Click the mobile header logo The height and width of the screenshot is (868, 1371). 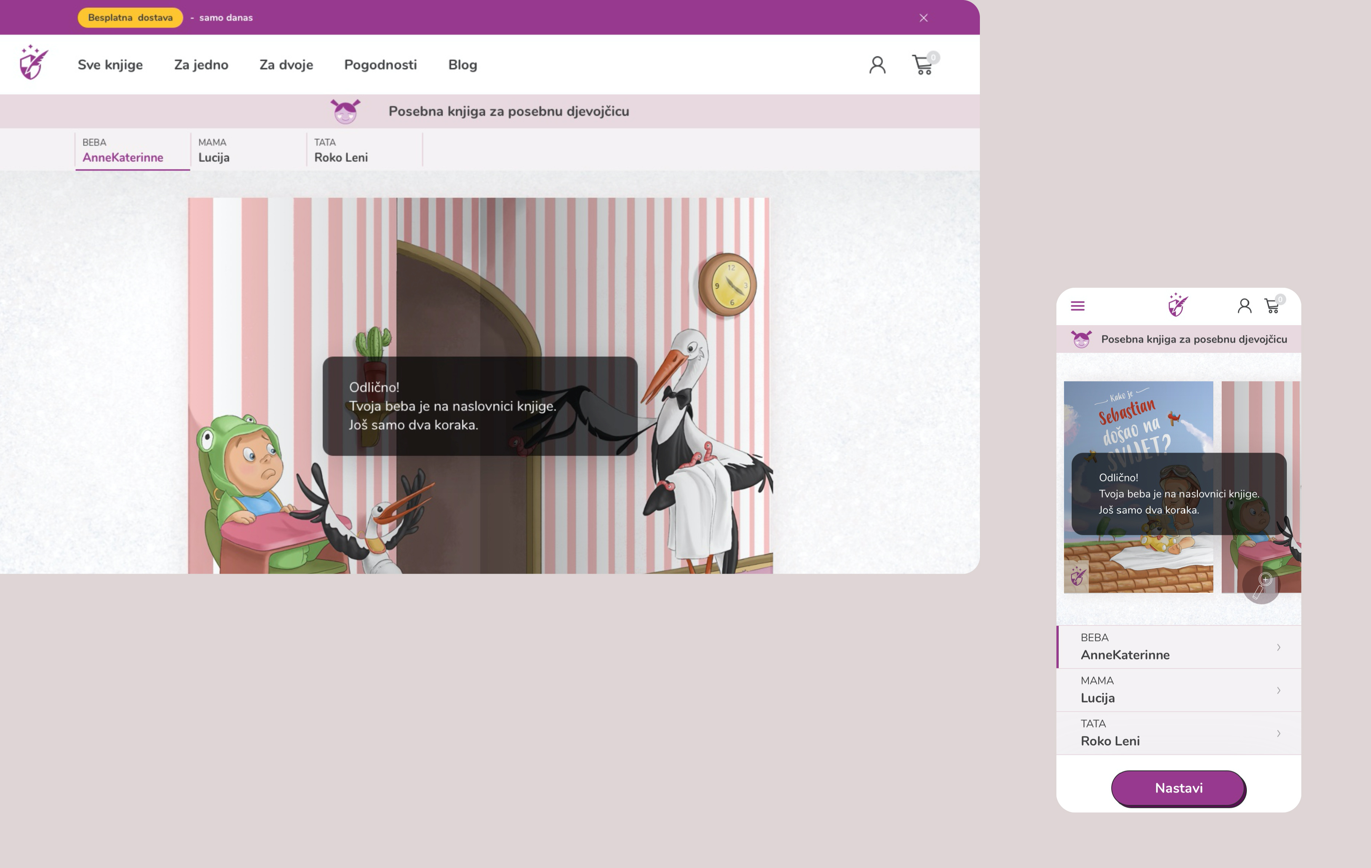[x=1178, y=306]
